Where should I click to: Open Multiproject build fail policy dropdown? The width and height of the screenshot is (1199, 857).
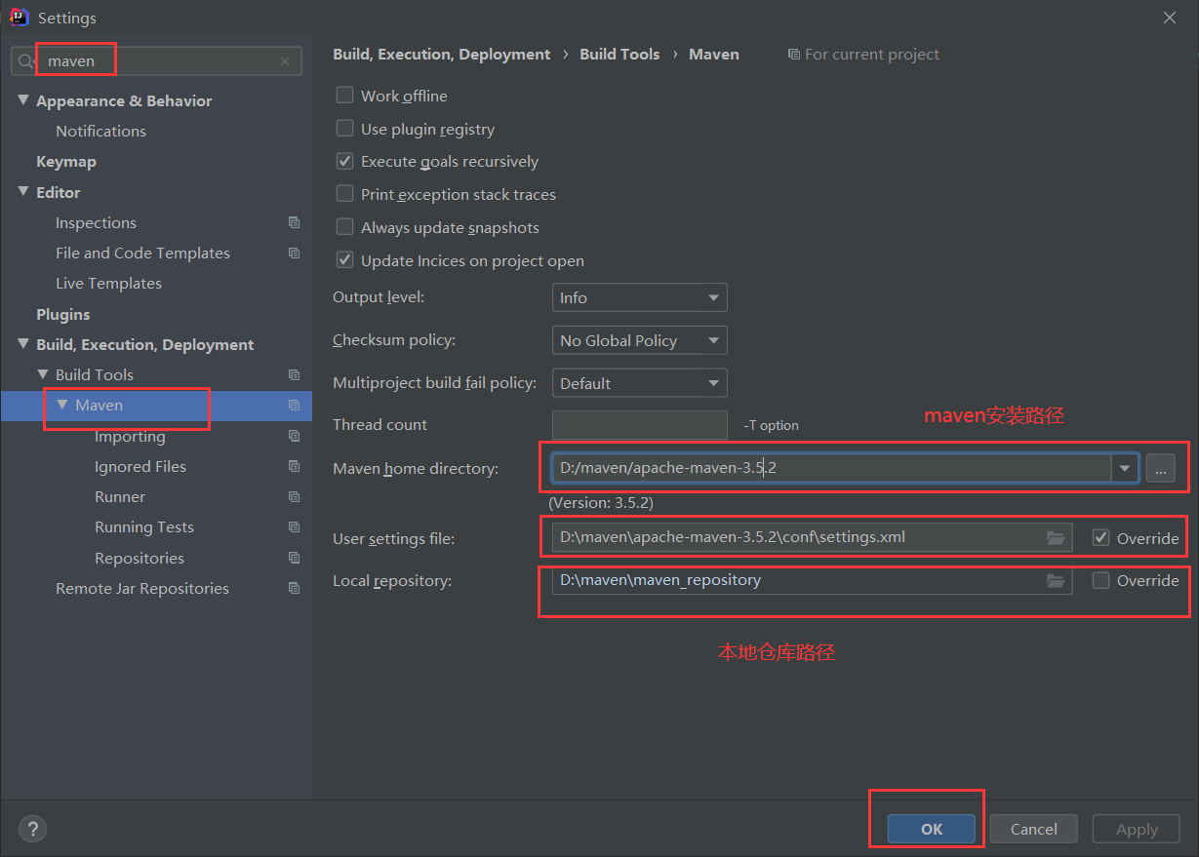pyautogui.click(x=639, y=383)
